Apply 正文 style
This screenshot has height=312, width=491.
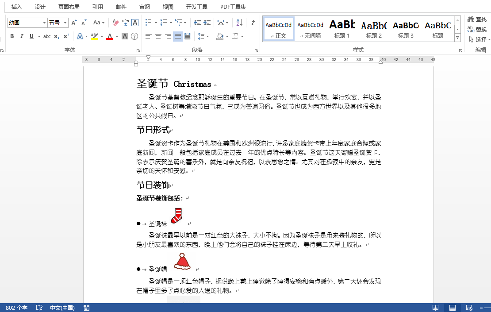tap(278, 29)
